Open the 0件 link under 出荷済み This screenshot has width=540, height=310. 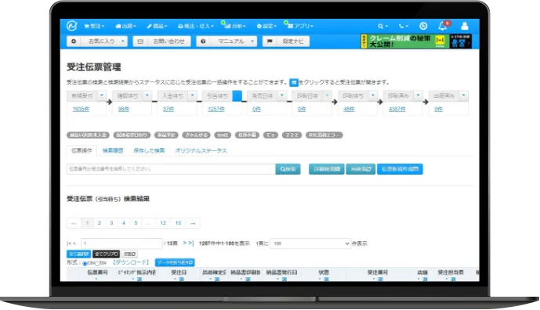click(x=438, y=109)
